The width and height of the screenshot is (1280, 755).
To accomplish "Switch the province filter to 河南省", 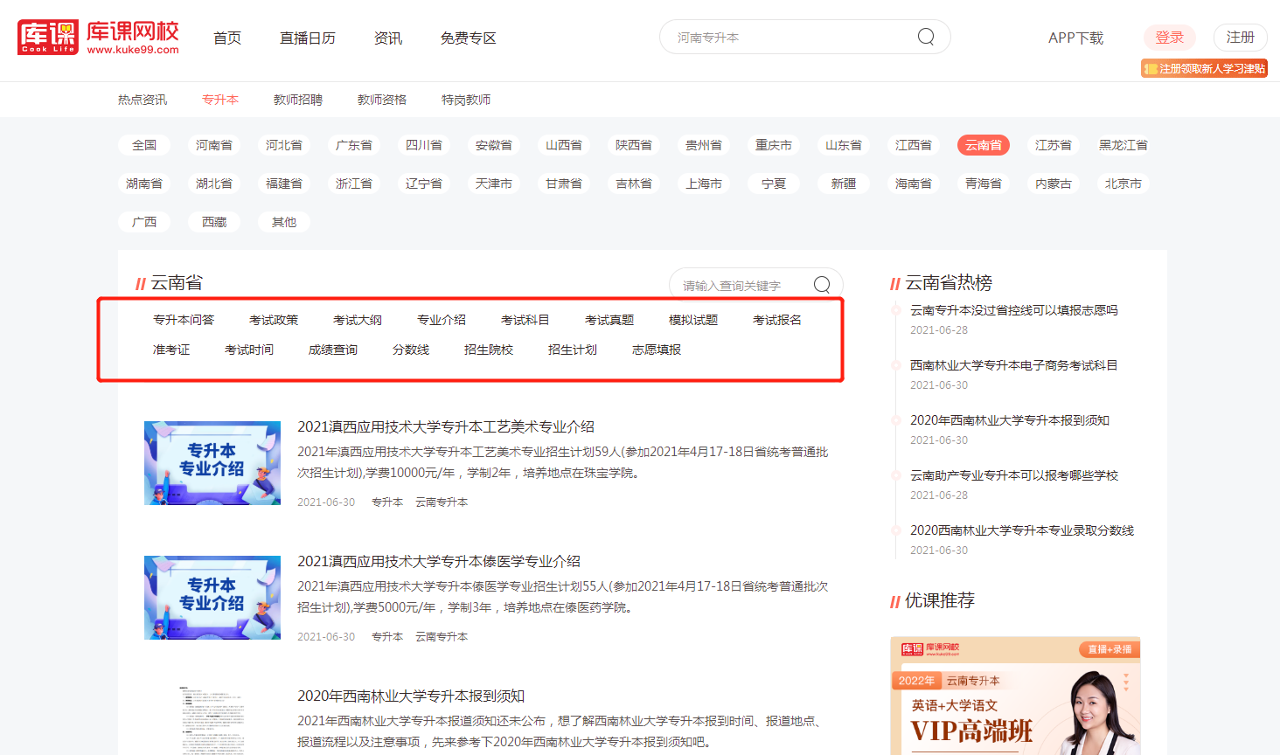I will pos(214,144).
